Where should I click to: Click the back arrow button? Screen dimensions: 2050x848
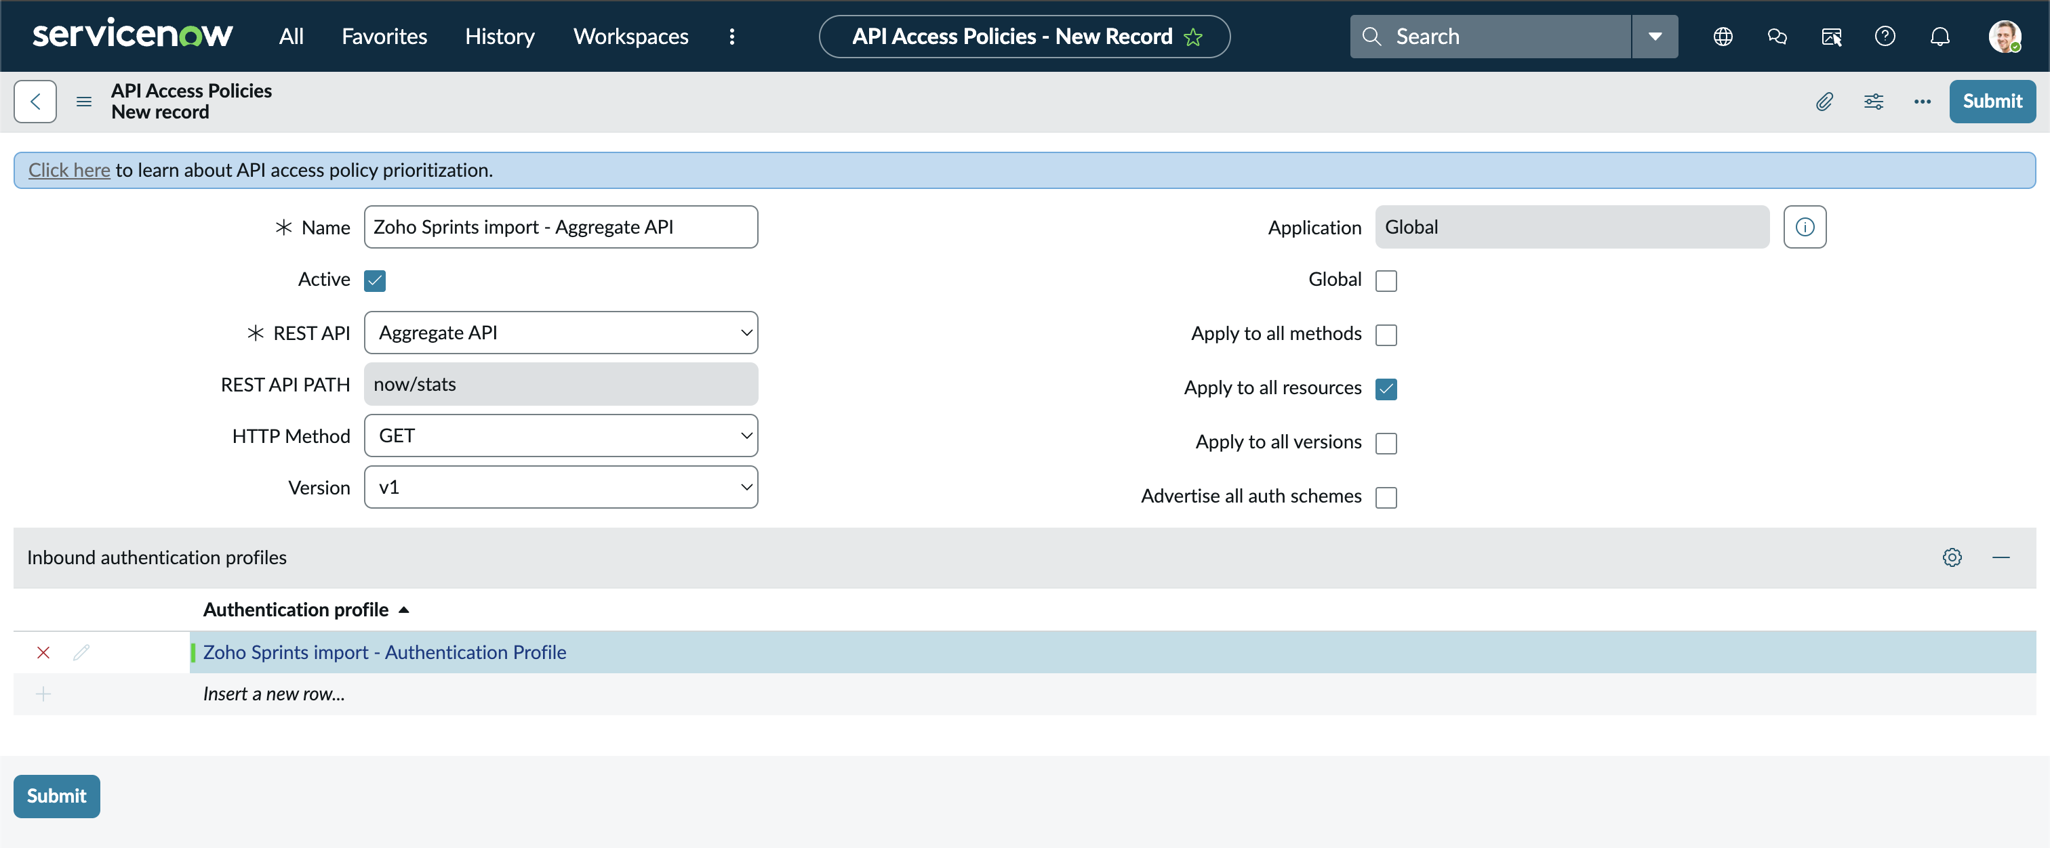pyautogui.click(x=35, y=101)
